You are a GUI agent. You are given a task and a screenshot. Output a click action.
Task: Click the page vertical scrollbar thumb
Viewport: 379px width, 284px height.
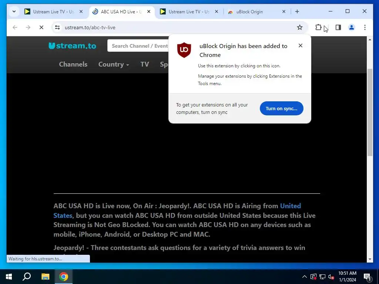coord(370,112)
